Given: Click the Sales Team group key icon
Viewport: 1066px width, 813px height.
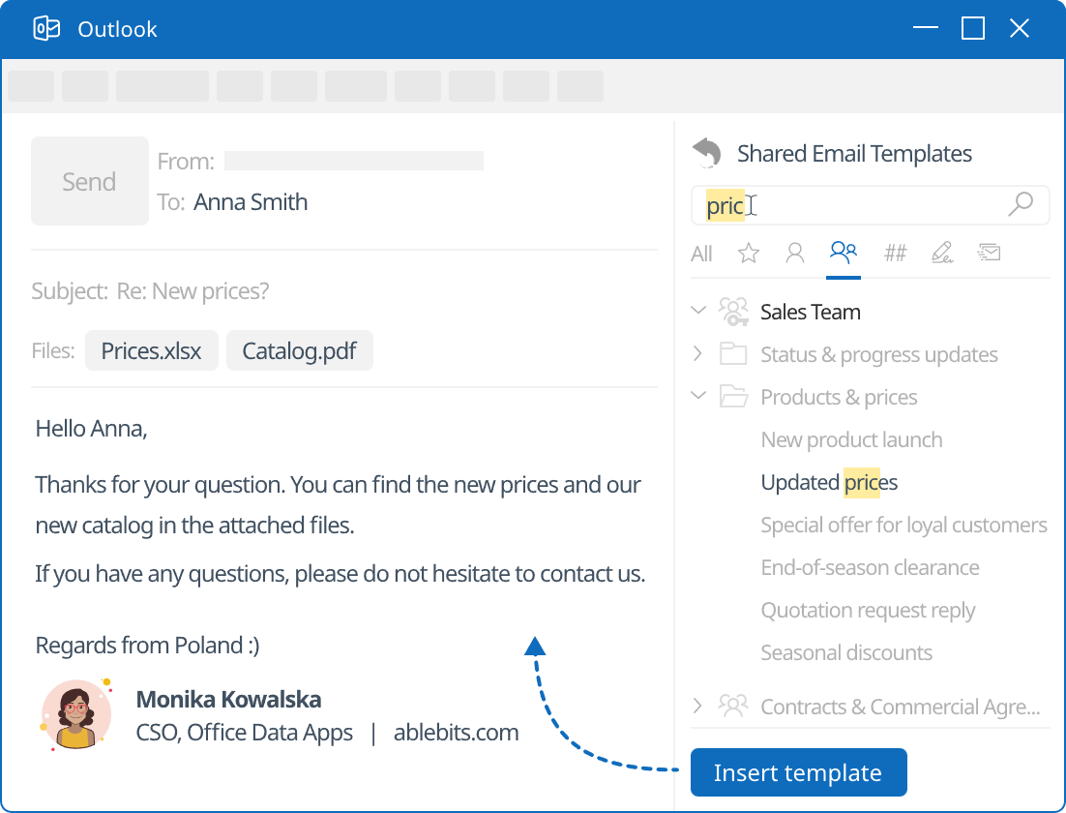Looking at the screenshot, I should coord(734,311).
